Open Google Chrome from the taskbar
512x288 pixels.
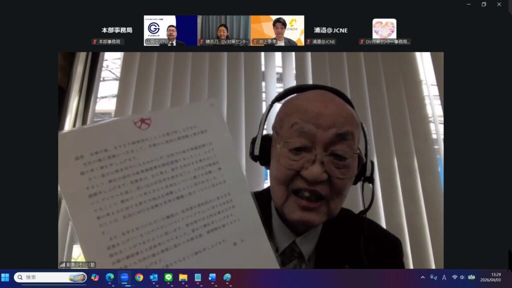click(139, 277)
